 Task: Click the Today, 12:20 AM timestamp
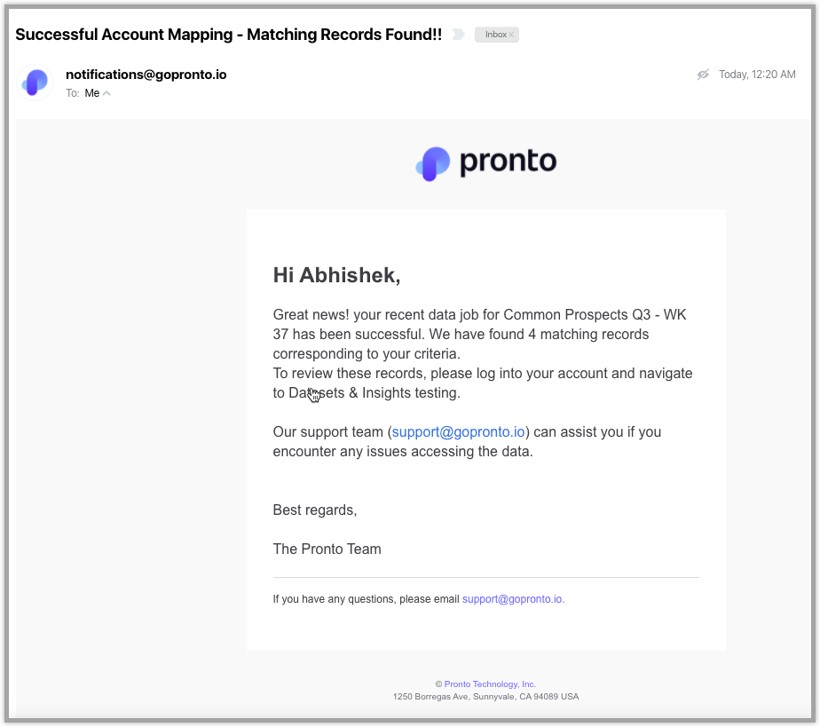click(757, 75)
